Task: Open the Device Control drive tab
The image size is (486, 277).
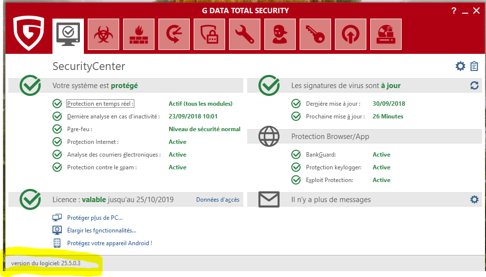Action: [x=386, y=34]
